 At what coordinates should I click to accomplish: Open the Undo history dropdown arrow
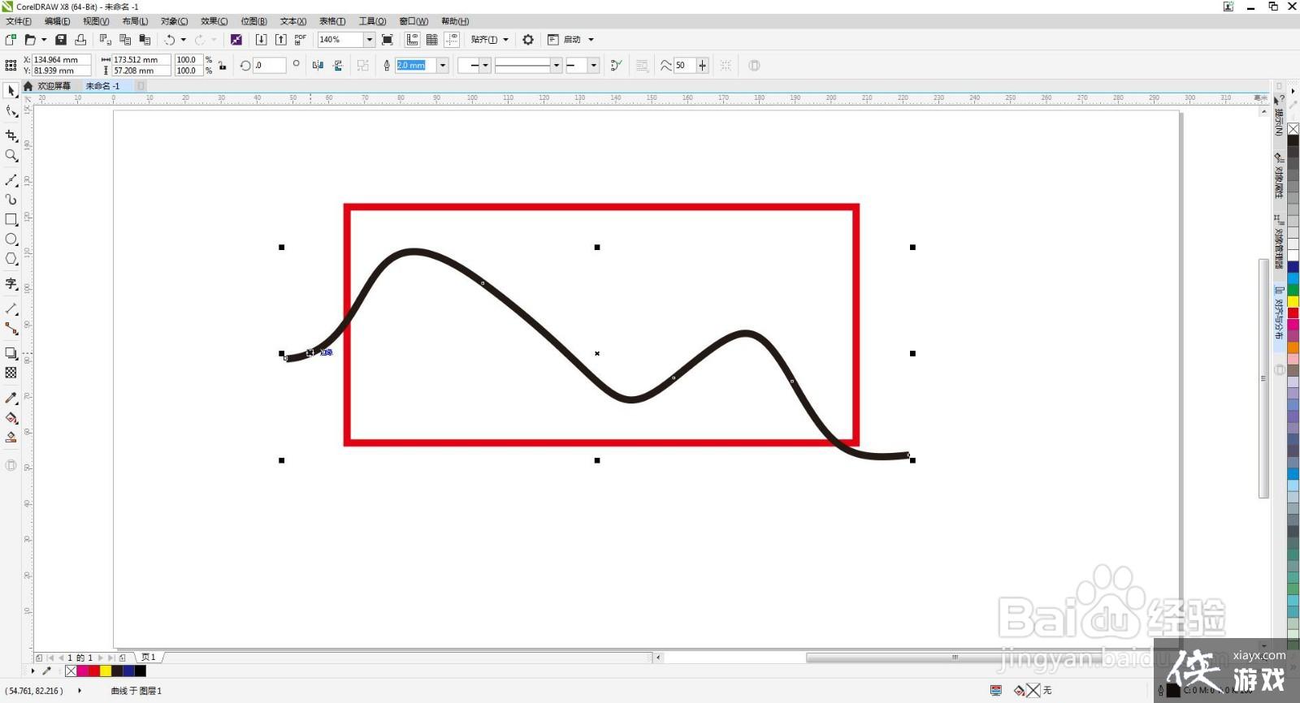pyautogui.click(x=184, y=39)
